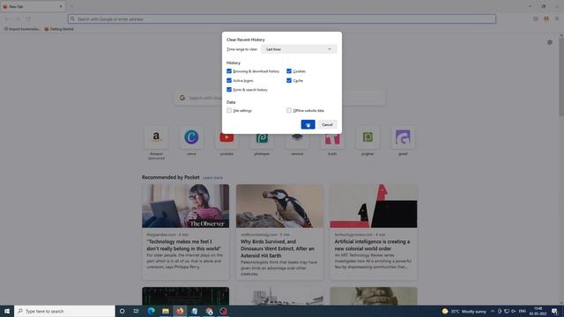Launch Microsoft Edge from the taskbar

tap(151, 311)
